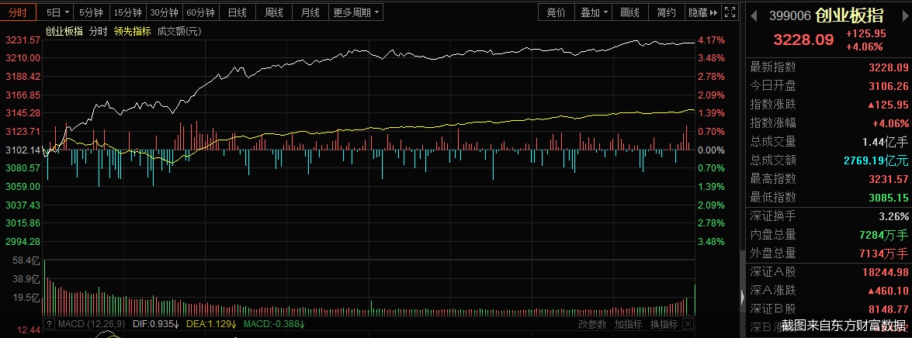Open the MACD help question mark
912x338 pixels.
[x=50, y=323]
